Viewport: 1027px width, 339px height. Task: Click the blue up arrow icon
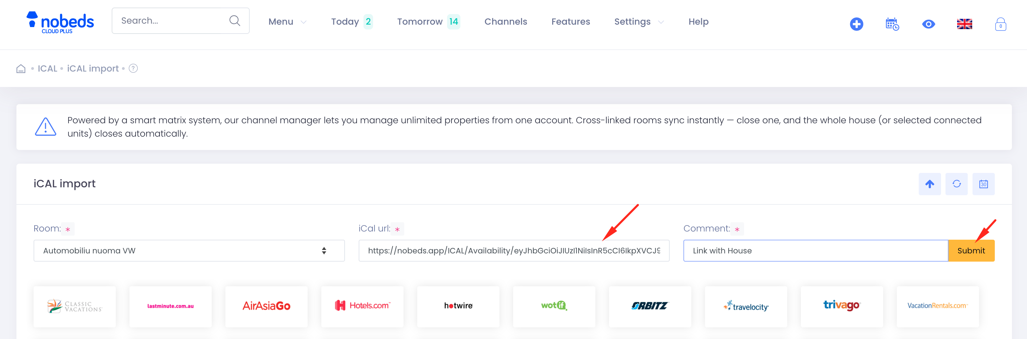pos(929,184)
